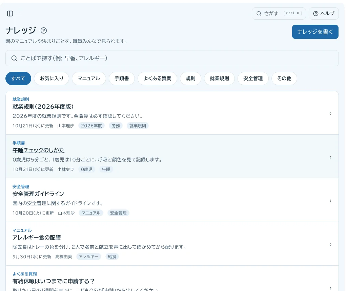Click the 就業規則 tag chip in first article
The height and width of the screenshot is (291, 347).
click(x=138, y=126)
